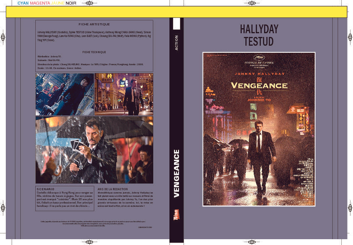This screenshot has width=353, height=245.
Task: Open the still of man walking in neon street
Action: coord(124,94)
